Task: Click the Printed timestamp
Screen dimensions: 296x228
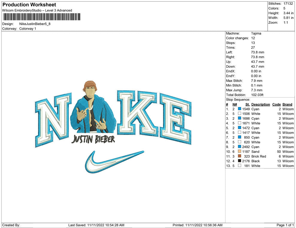Action: [197, 225]
